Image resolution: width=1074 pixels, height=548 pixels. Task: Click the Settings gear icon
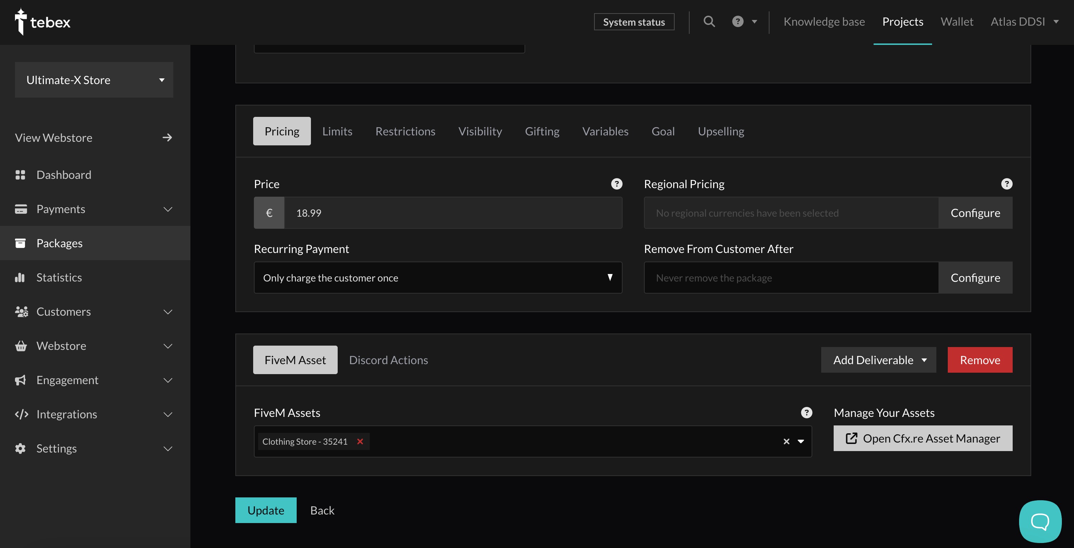coord(20,448)
